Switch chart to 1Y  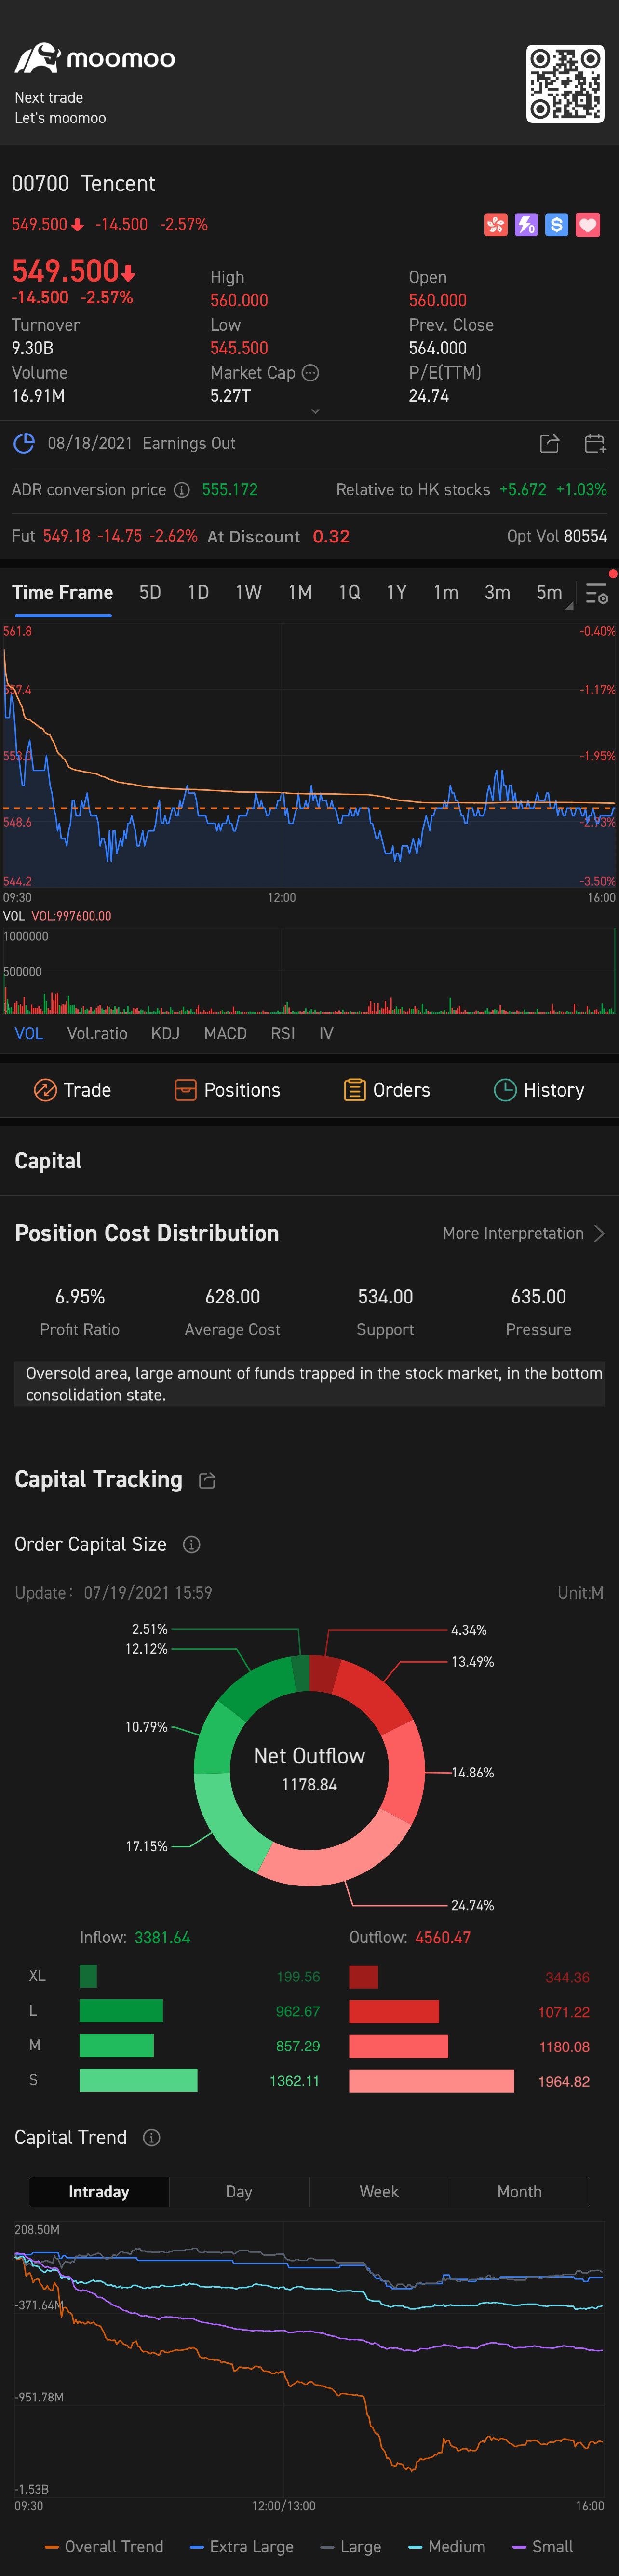pos(397,592)
